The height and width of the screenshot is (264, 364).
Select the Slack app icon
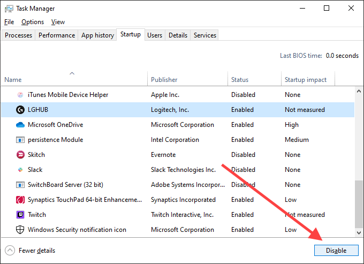click(20, 170)
